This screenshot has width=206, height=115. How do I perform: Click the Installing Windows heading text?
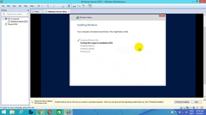click(87, 25)
